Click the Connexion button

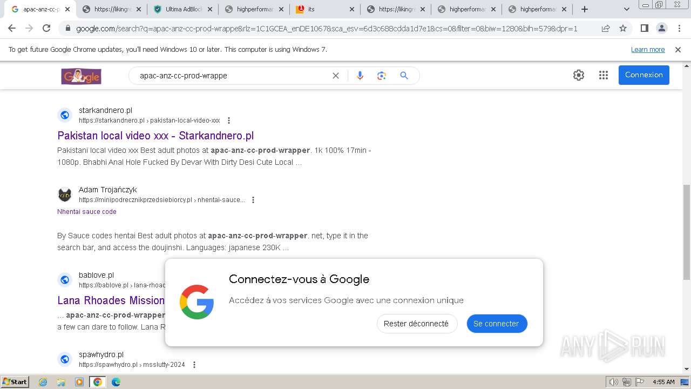644,75
